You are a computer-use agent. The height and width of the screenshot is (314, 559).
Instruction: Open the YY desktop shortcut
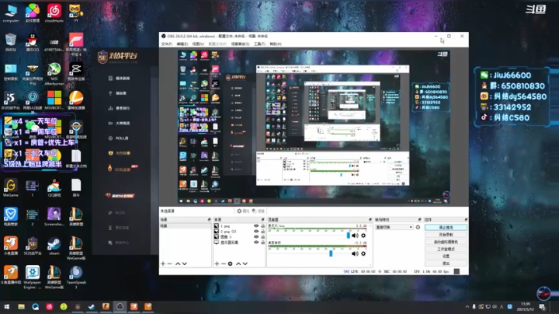pos(75,13)
